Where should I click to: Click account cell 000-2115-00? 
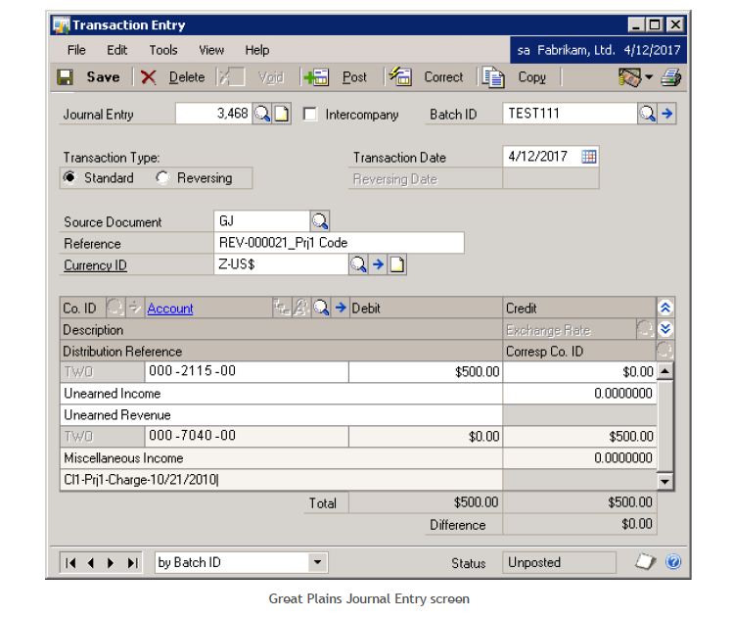coord(247,371)
